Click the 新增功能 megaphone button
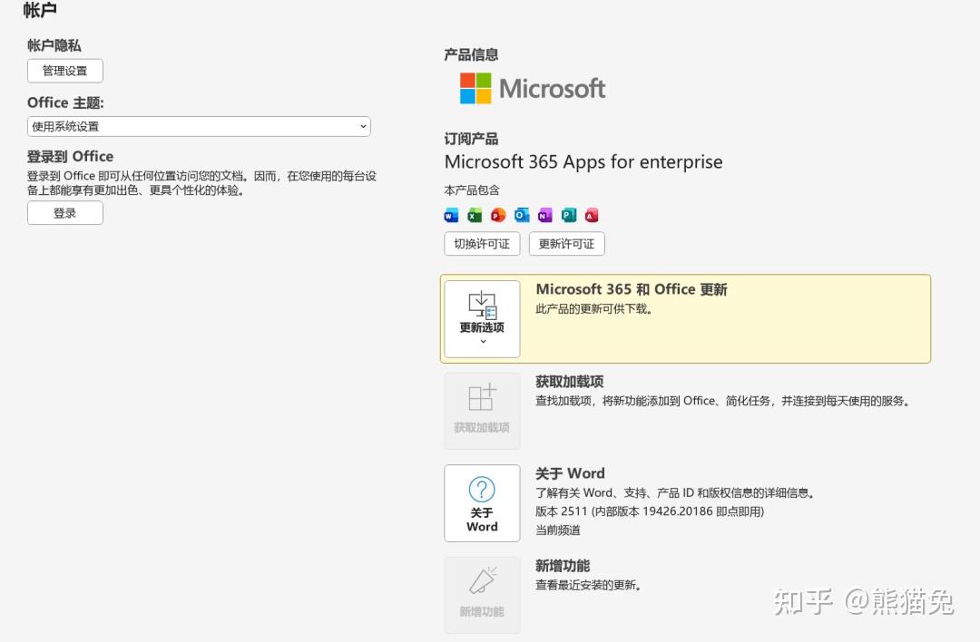Viewport: 980px width, 642px height. point(482,595)
